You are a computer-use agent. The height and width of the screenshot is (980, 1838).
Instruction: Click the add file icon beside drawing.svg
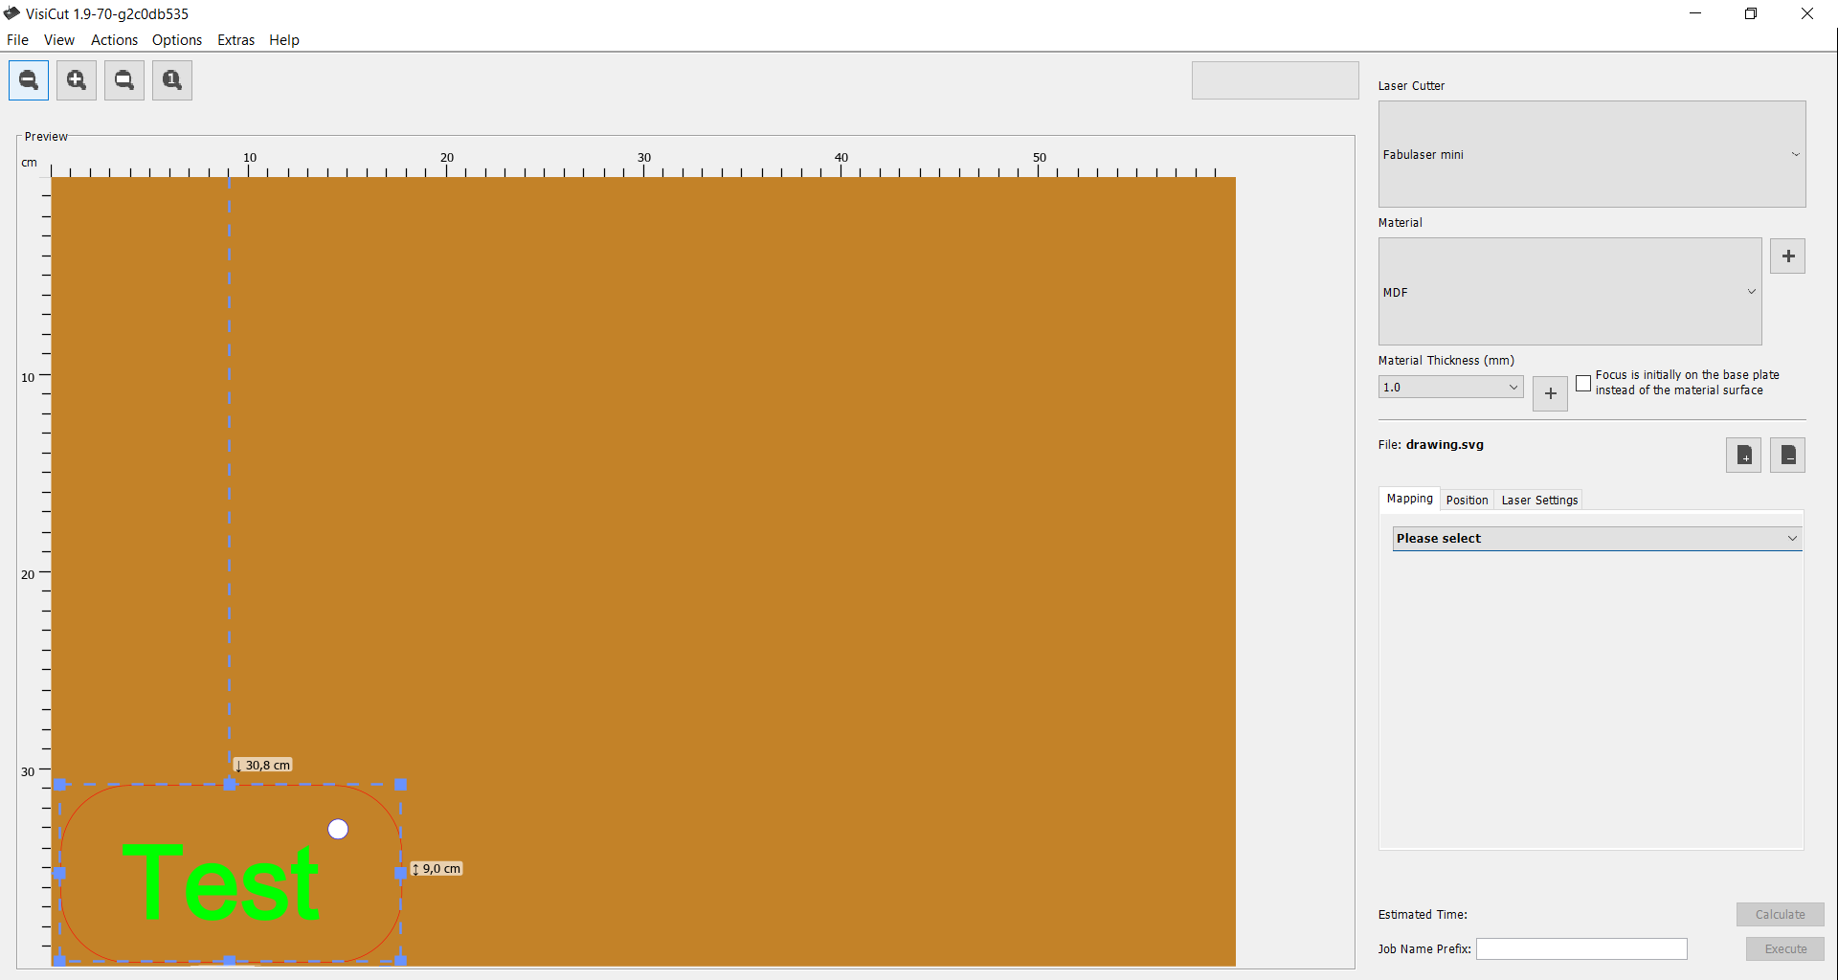[1743, 456]
